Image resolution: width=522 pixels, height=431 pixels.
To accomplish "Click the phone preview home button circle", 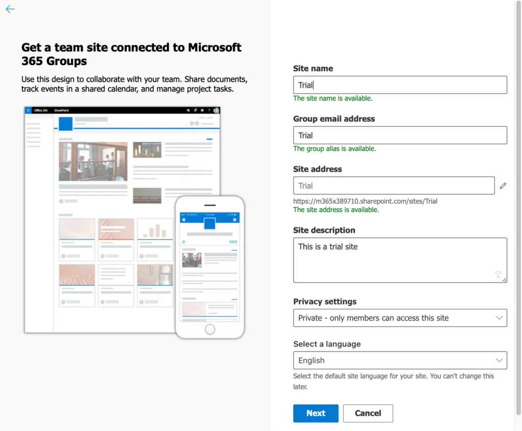I will pyautogui.click(x=210, y=330).
